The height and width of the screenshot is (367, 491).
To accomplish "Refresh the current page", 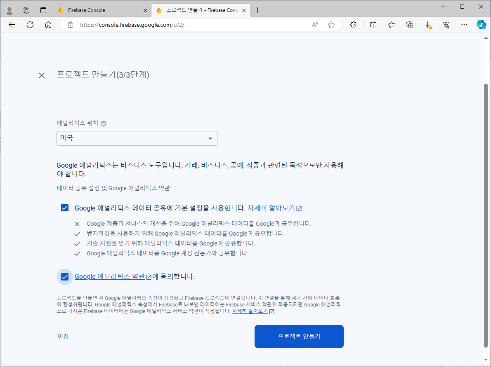I will click(x=30, y=25).
